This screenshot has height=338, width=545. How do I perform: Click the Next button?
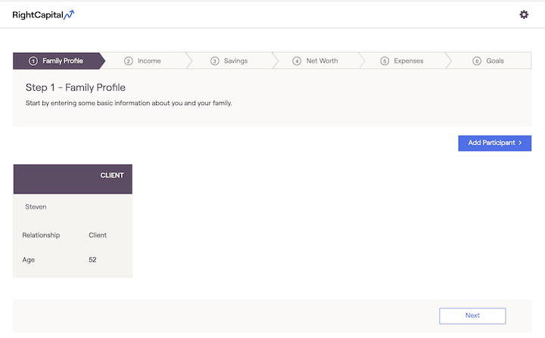pos(472,315)
